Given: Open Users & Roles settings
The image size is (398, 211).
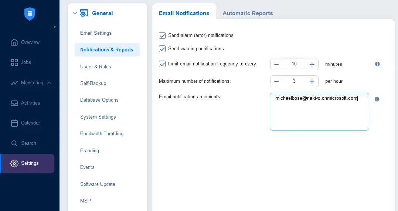Looking at the screenshot, I should (95, 67).
